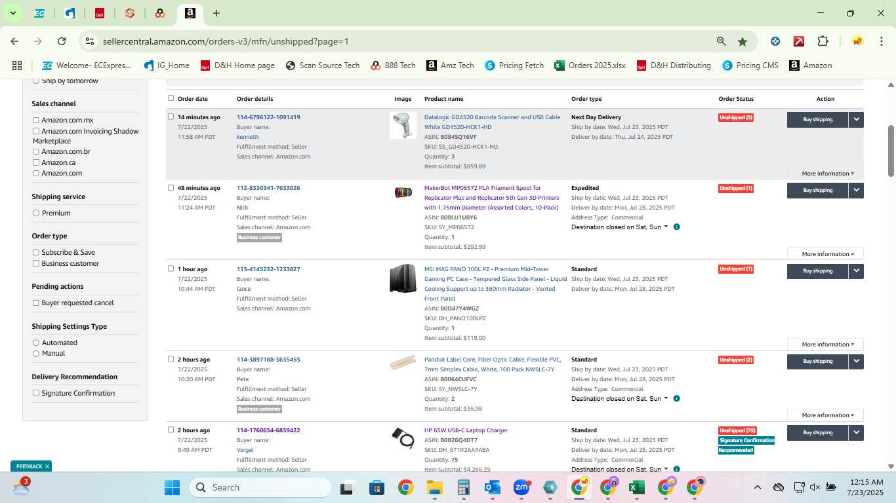Click the zoom magnifier icon in address bar

tap(721, 41)
